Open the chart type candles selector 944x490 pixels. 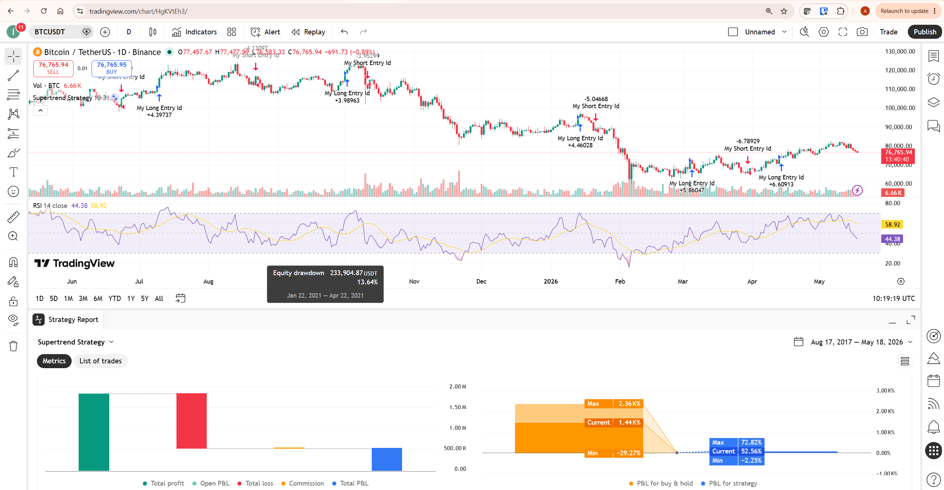pyautogui.click(x=153, y=32)
